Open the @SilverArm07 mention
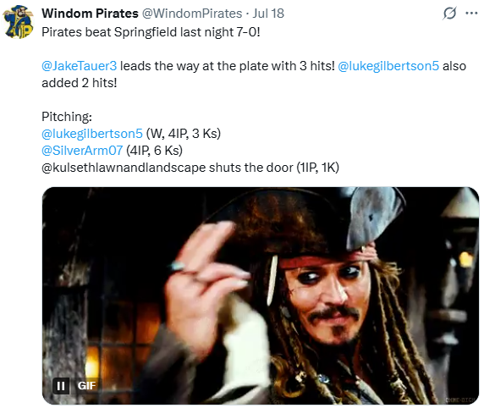The image size is (484, 408). tap(82, 151)
